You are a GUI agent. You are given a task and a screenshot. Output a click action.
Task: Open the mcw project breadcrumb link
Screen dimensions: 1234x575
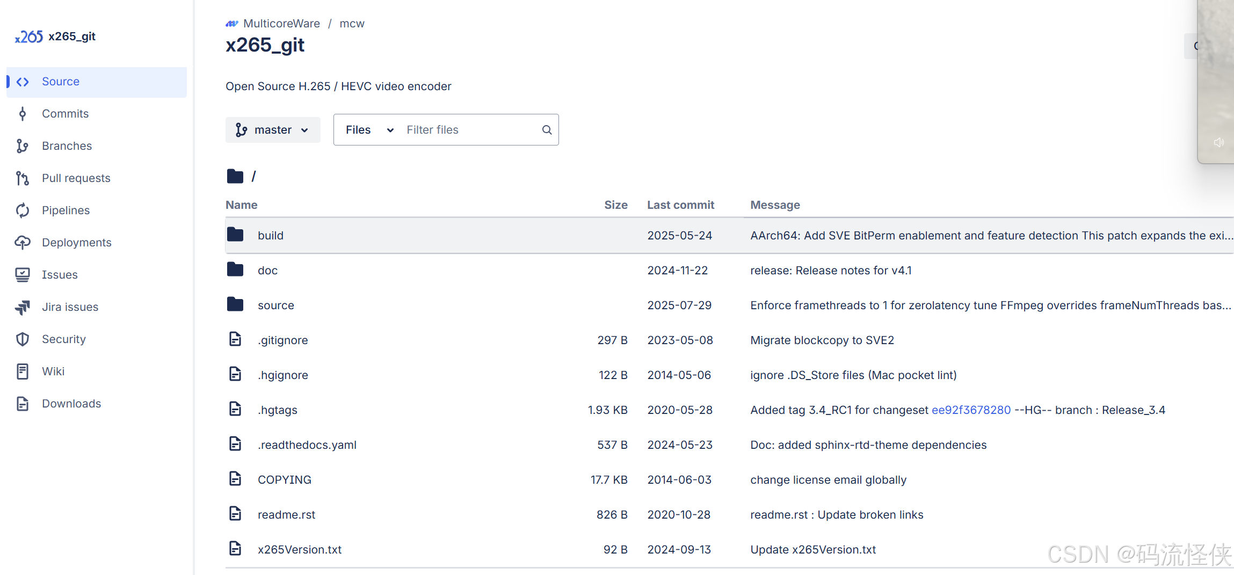tap(352, 24)
